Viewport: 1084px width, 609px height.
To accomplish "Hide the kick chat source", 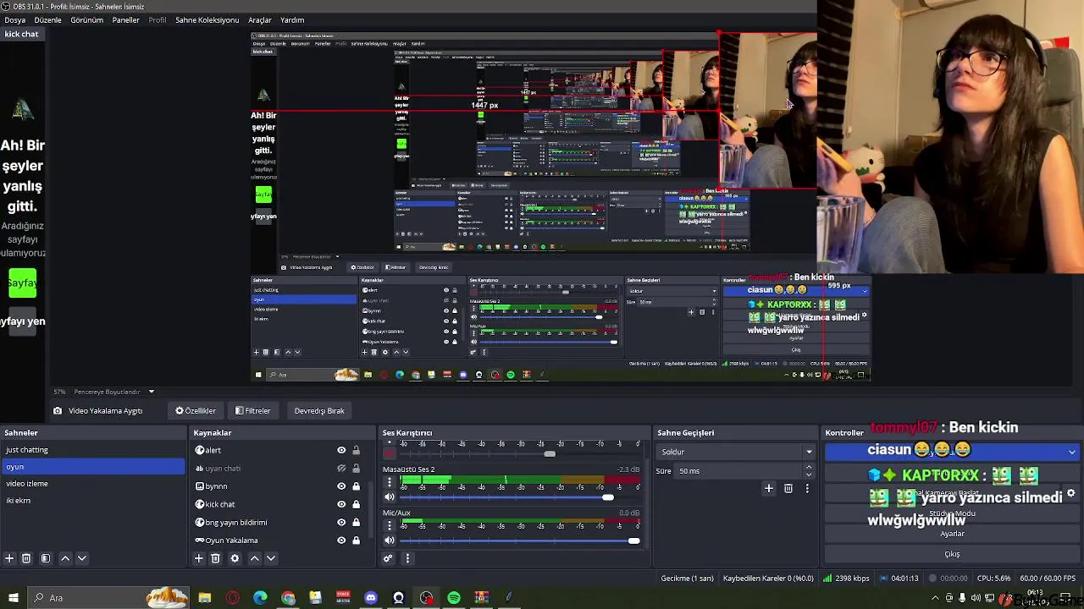I will click(x=341, y=504).
